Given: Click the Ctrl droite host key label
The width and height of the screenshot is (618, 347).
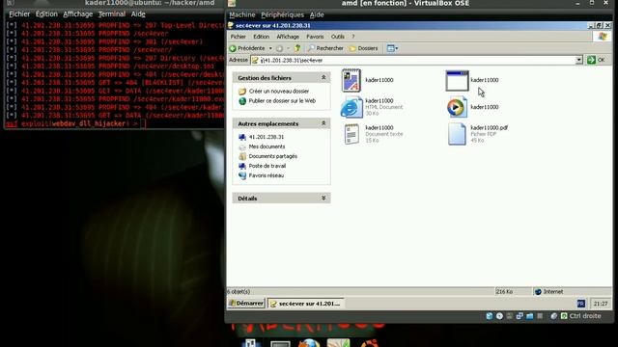Looking at the screenshot, I should [585, 316].
